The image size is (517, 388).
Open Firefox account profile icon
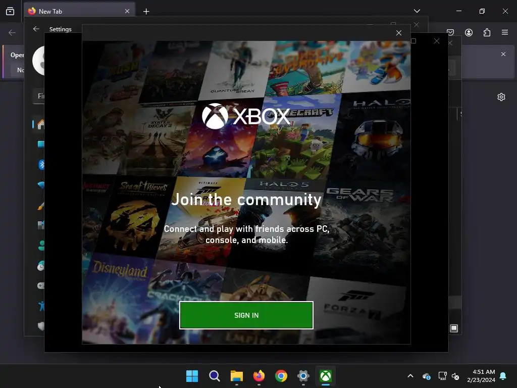click(469, 32)
